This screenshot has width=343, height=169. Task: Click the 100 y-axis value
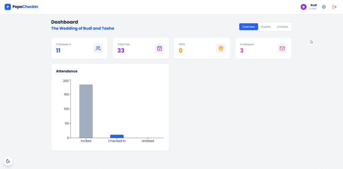[x=66, y=109]
